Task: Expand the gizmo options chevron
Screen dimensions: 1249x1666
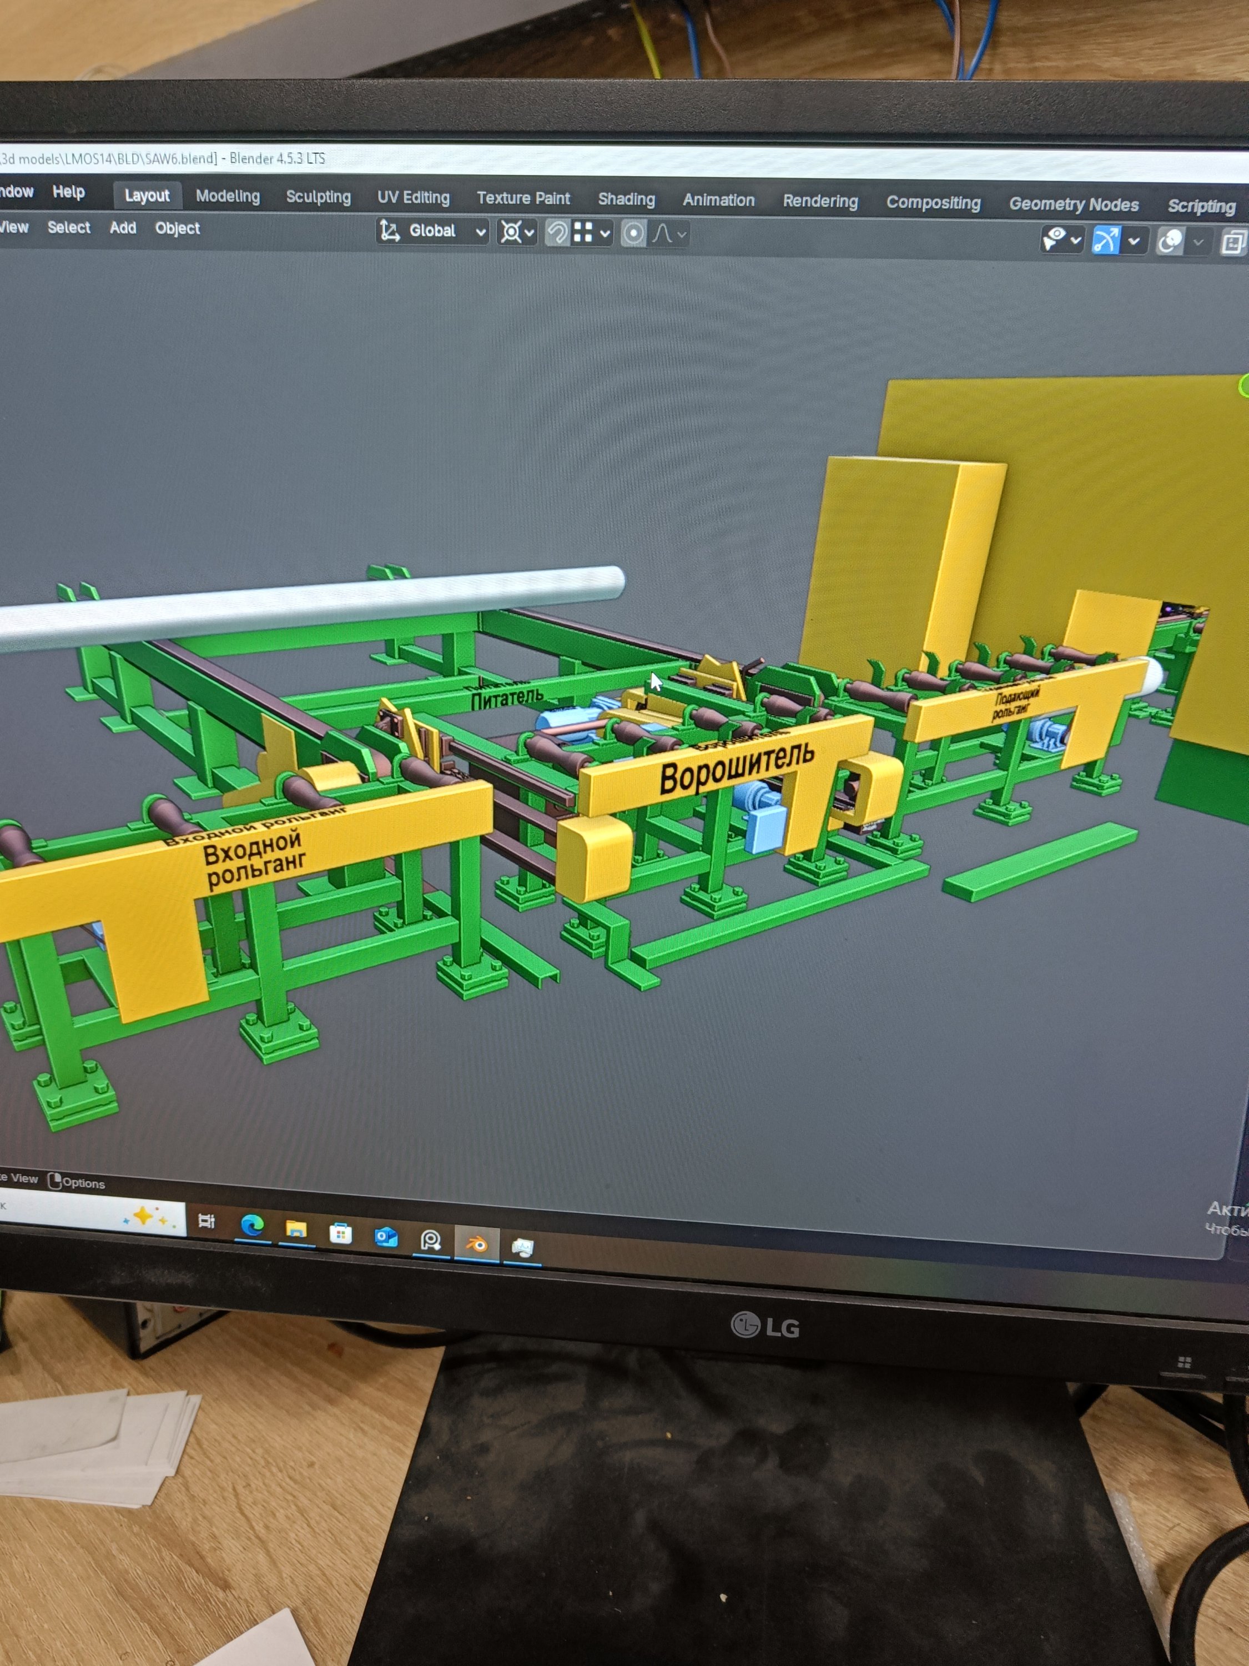Action: 1134,242
